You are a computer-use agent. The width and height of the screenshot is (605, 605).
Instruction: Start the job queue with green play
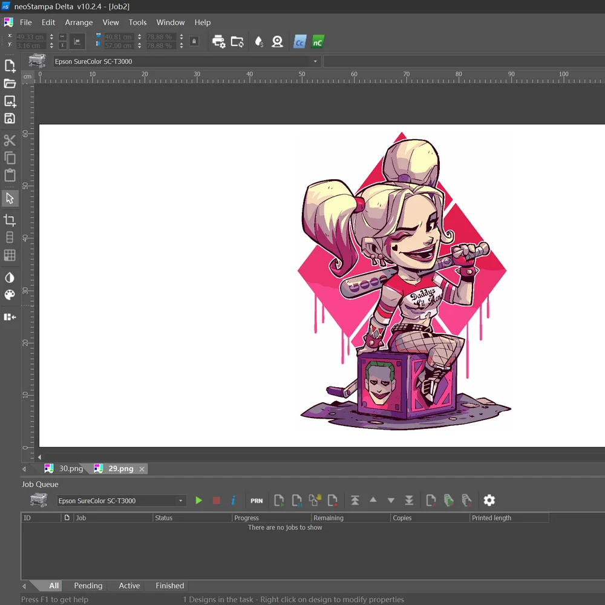coord(198,500)
